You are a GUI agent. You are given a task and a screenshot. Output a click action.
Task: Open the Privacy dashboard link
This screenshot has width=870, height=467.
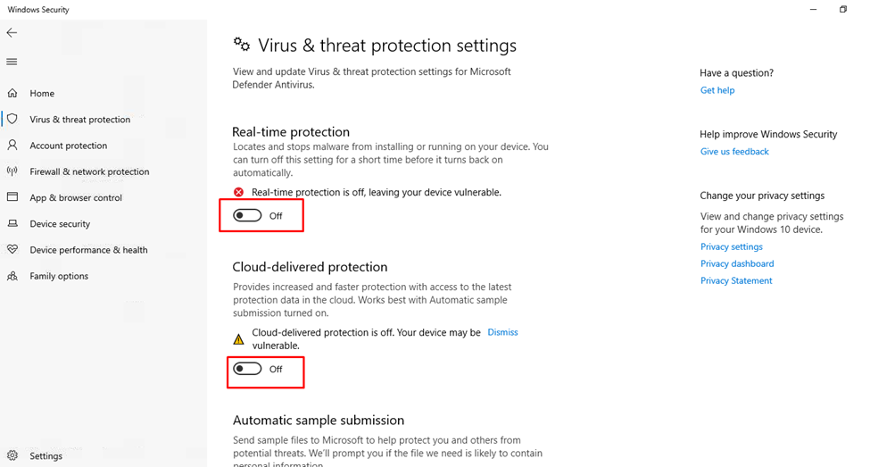pos(737,263)
